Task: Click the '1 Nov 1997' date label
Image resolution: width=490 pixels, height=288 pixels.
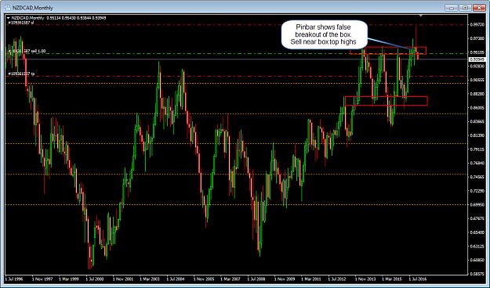Action: [x=42, y=279]
